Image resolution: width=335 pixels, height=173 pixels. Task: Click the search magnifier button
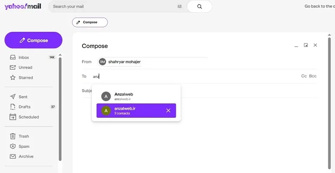pos(199,7)
